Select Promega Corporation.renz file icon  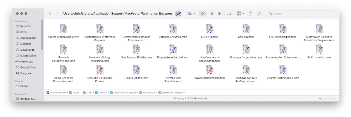coord(246,49)
